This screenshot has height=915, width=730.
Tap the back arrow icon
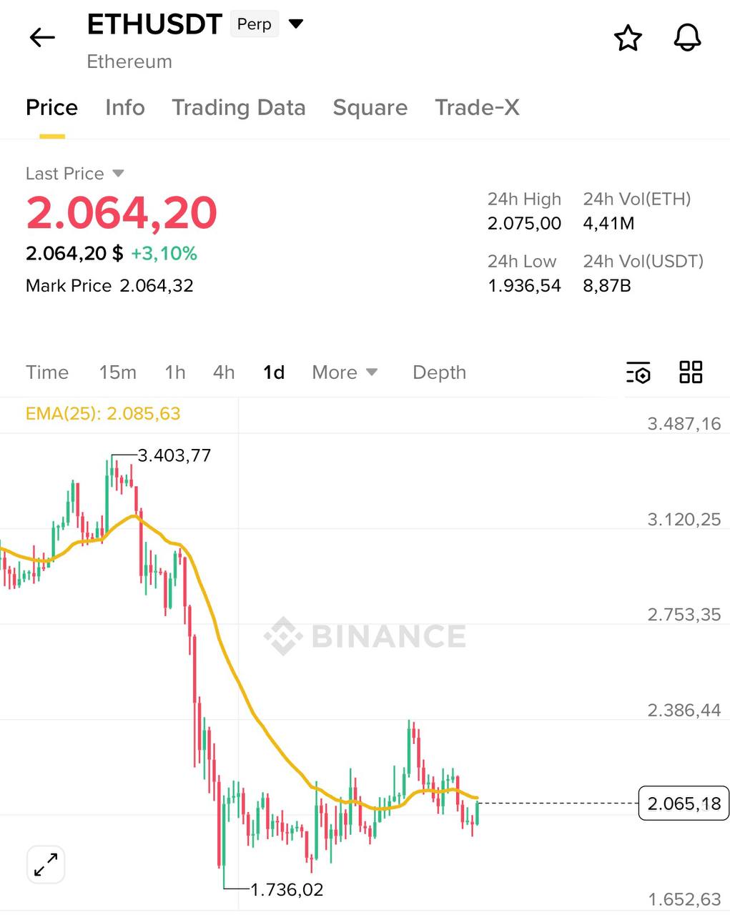(x=42, y=37)
